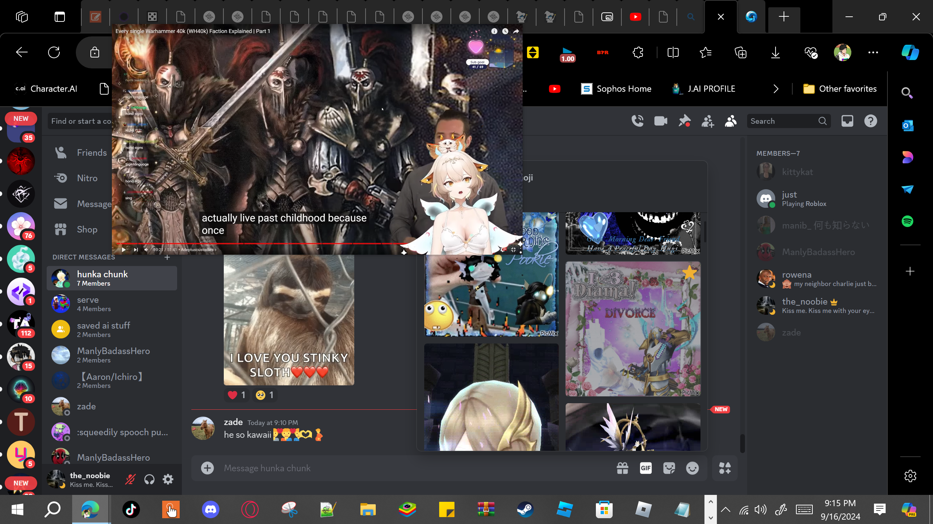The width and height of the screenshot is (933, 524).
Task: Open Windows Start menu
Action: pos(17,509)
